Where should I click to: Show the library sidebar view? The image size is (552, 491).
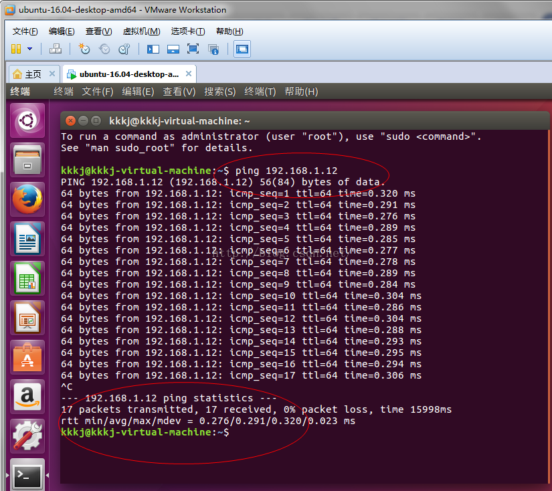153,49
